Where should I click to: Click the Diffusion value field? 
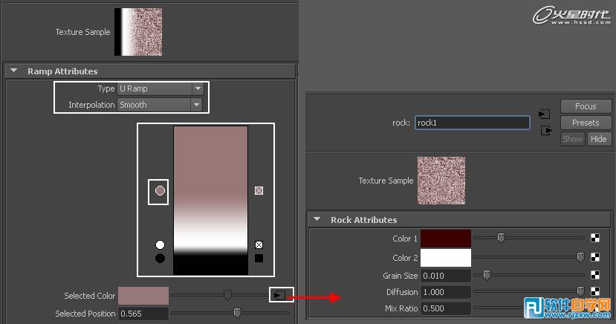point(446,292)
